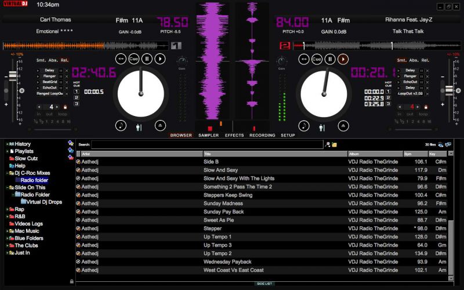Image resolution: width=464 pixels, height=290 pixels.
Task: Click the headphone cue figure icon on deck 2
Action: pyautogui.click(x=322, y=128)
